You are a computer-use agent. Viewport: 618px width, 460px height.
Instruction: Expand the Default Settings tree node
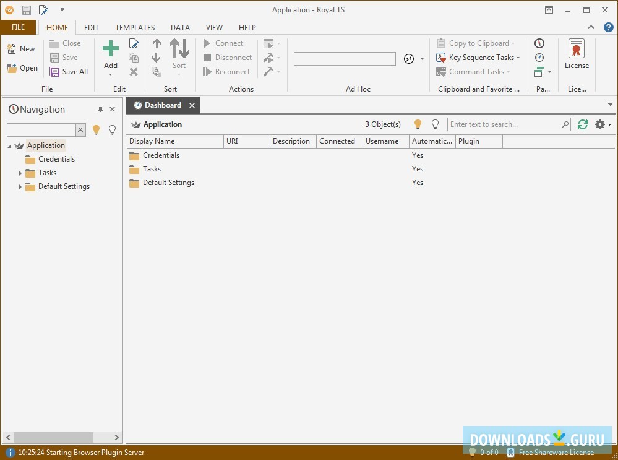[x=20, y=187]
